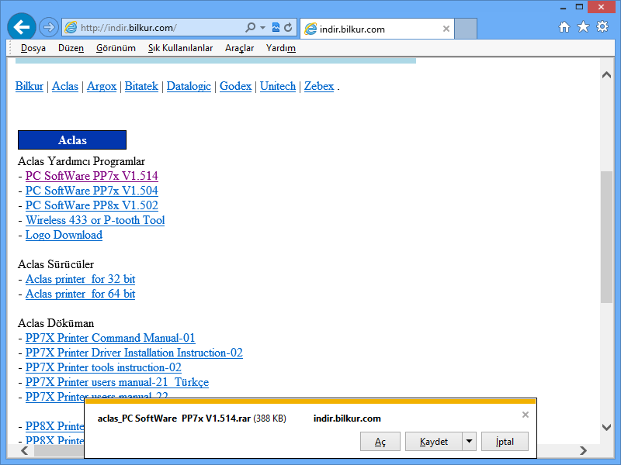Click the Kaydet button

tap(434, 441)
